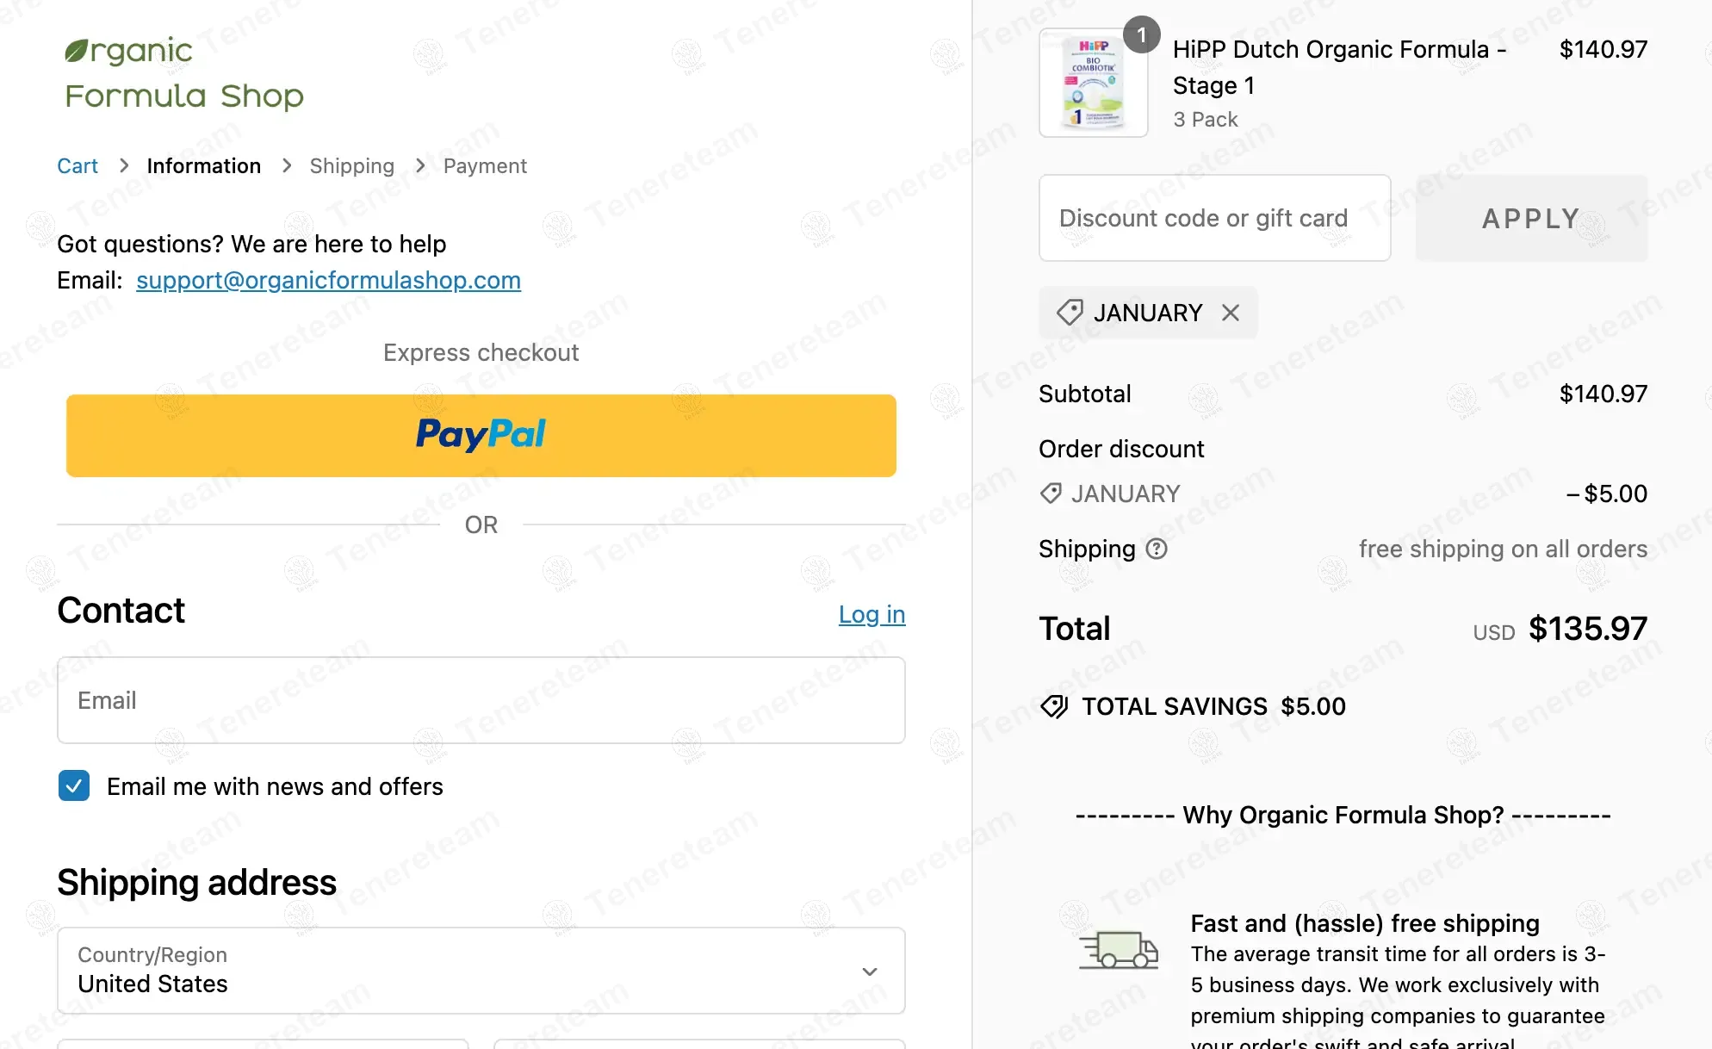Select the Information breadcrumb step

[204, 165]
